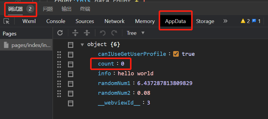Click the count key name
The width and height of the screenshot is (268, 119).
pos(106,64)
